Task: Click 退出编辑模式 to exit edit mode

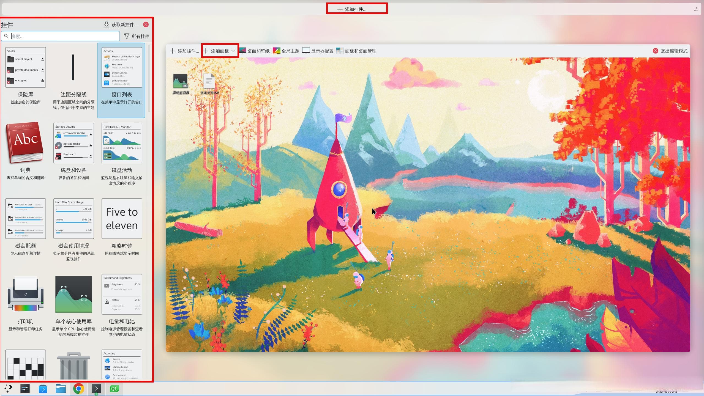Action: (670, 51)
